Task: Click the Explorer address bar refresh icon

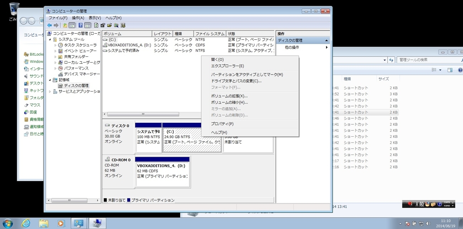Action: pyautogui.click(x=391, y=60)
